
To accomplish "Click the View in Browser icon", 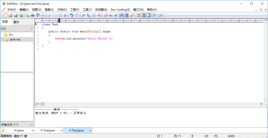I will pos(43,15).
